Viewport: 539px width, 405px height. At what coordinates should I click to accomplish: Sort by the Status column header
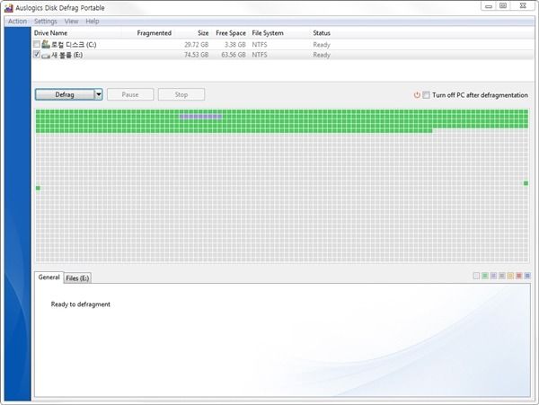pos(322,33)
